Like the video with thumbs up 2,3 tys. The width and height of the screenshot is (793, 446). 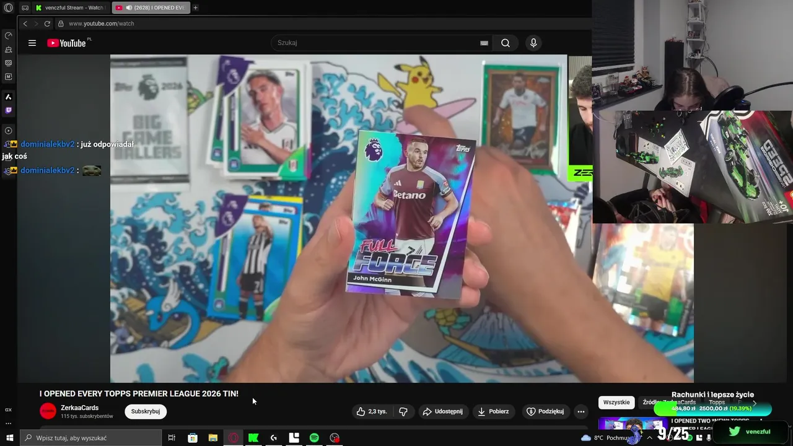tap(372, 411)
